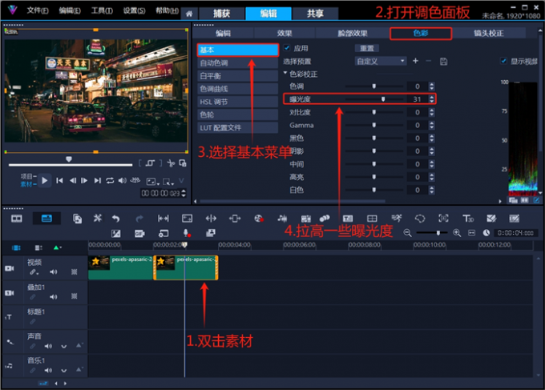This screenshot has height=390, width=545.
Task: Jump to the start of the clip
Action: pos(59,181)
